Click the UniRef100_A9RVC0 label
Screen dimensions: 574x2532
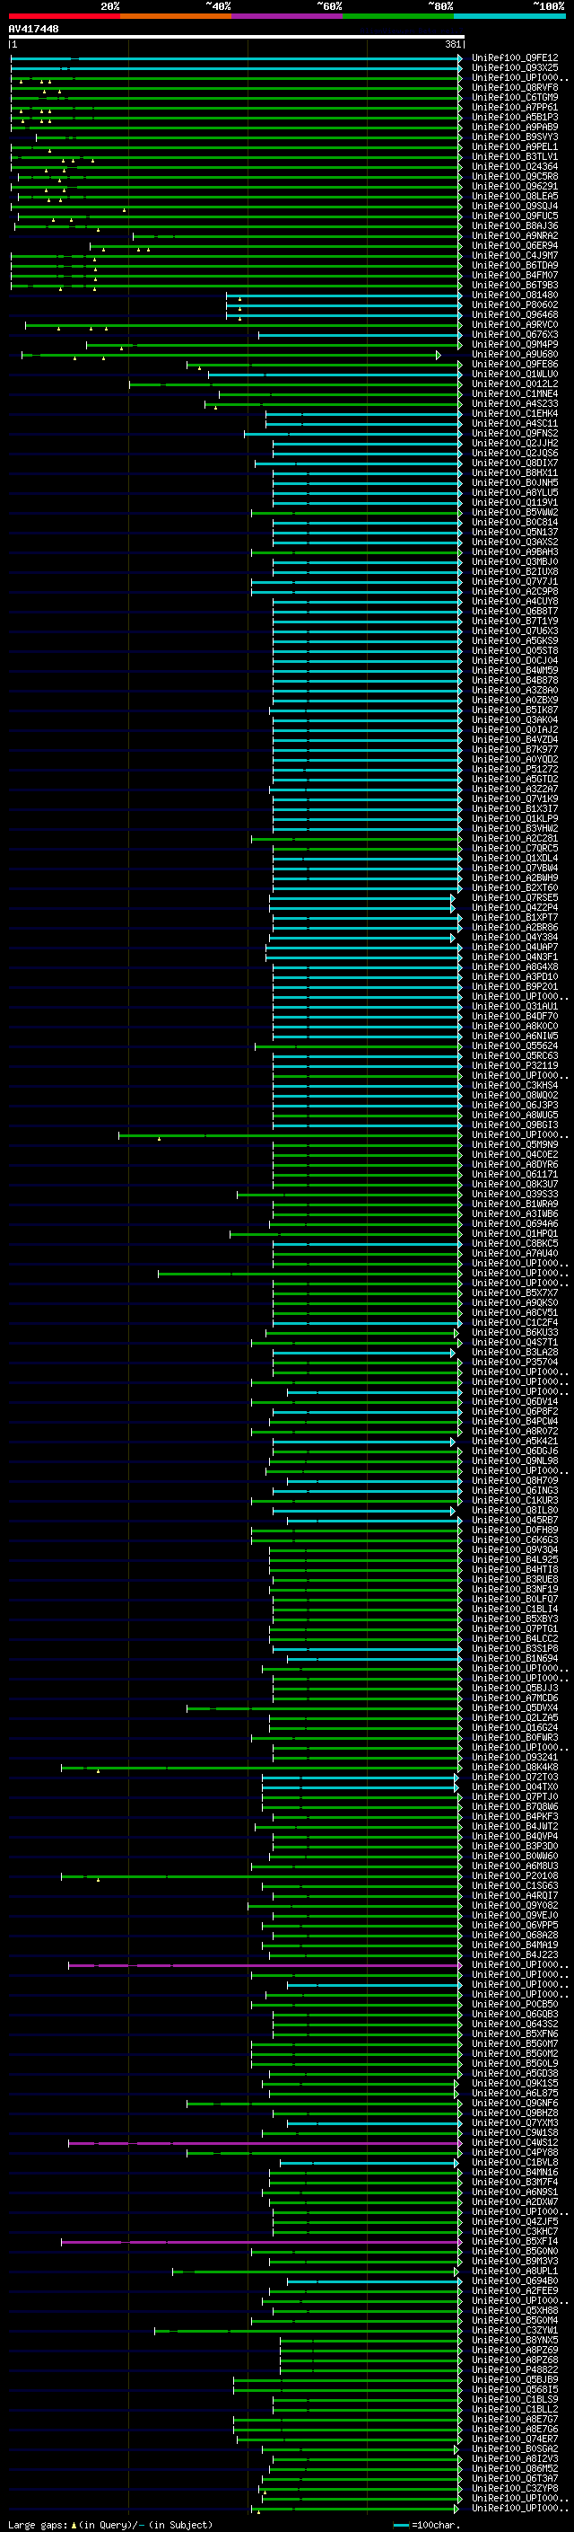coord(515,324)
